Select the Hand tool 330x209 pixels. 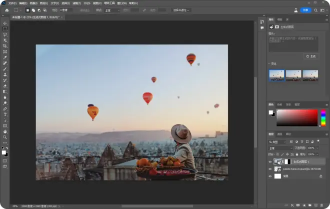5,131
